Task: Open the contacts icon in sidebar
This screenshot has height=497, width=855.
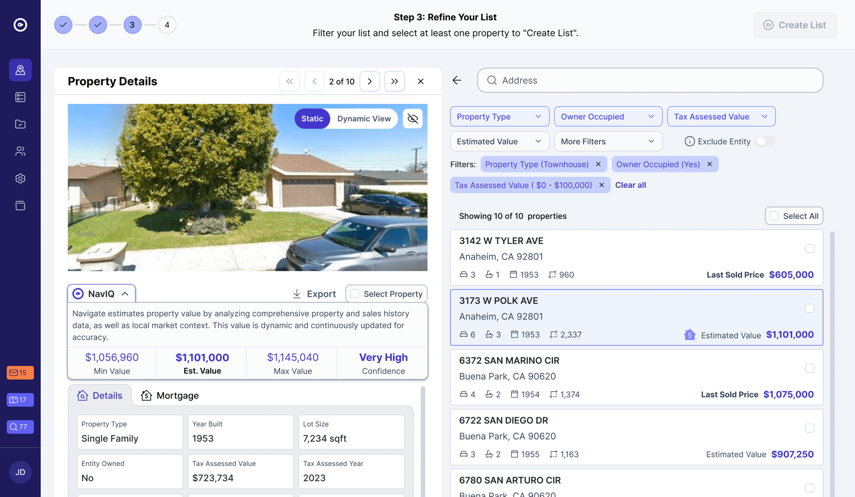Action: tap(20, 151)
